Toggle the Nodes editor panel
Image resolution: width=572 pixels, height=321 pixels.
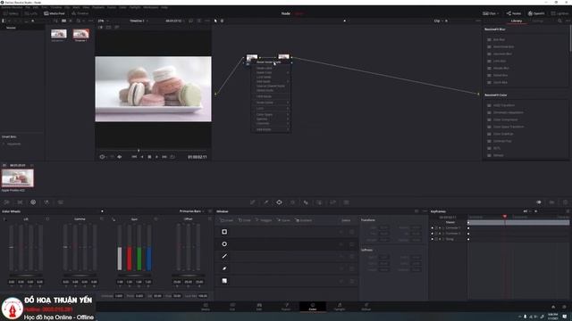(x=514, y=13)
